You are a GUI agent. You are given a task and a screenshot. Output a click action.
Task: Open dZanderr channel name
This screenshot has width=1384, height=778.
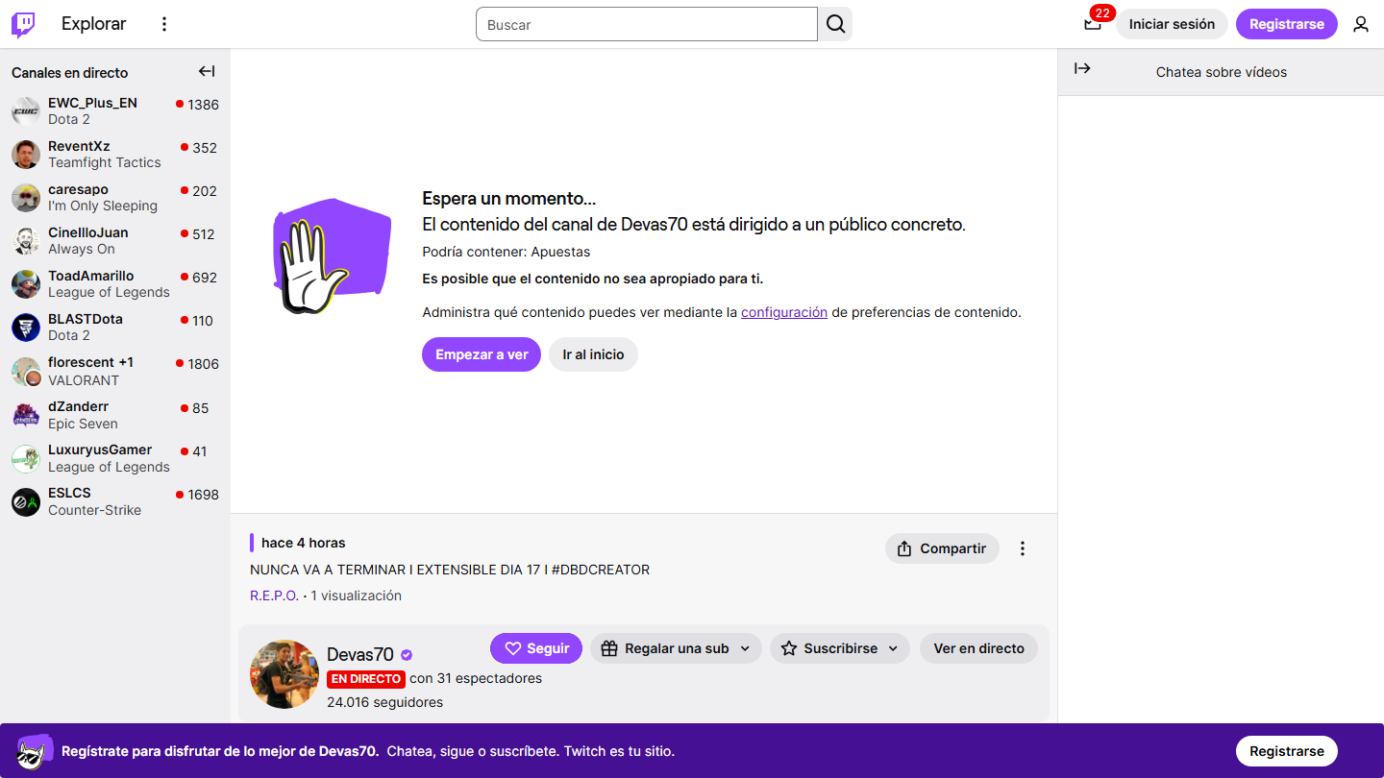coord(78,406)
